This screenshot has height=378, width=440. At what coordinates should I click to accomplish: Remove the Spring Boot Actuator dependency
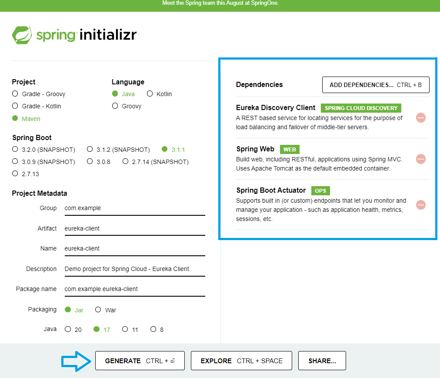tap(420, 205)
